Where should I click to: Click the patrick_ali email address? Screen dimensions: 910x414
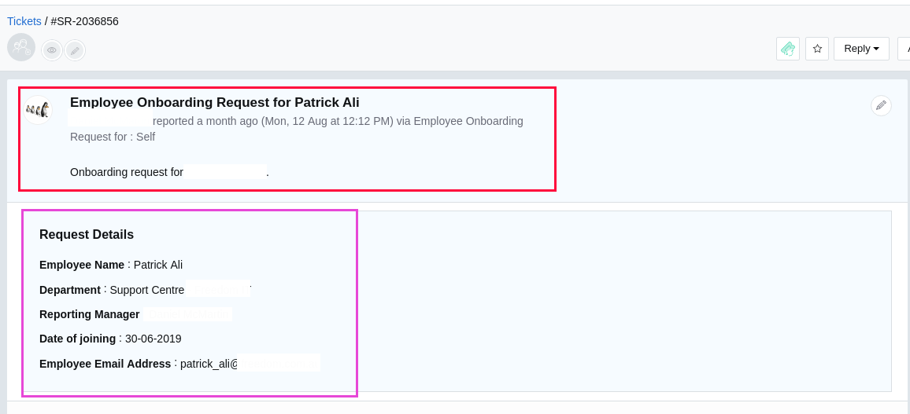250,363
